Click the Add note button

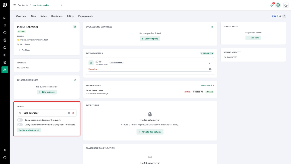click(253, 38)
